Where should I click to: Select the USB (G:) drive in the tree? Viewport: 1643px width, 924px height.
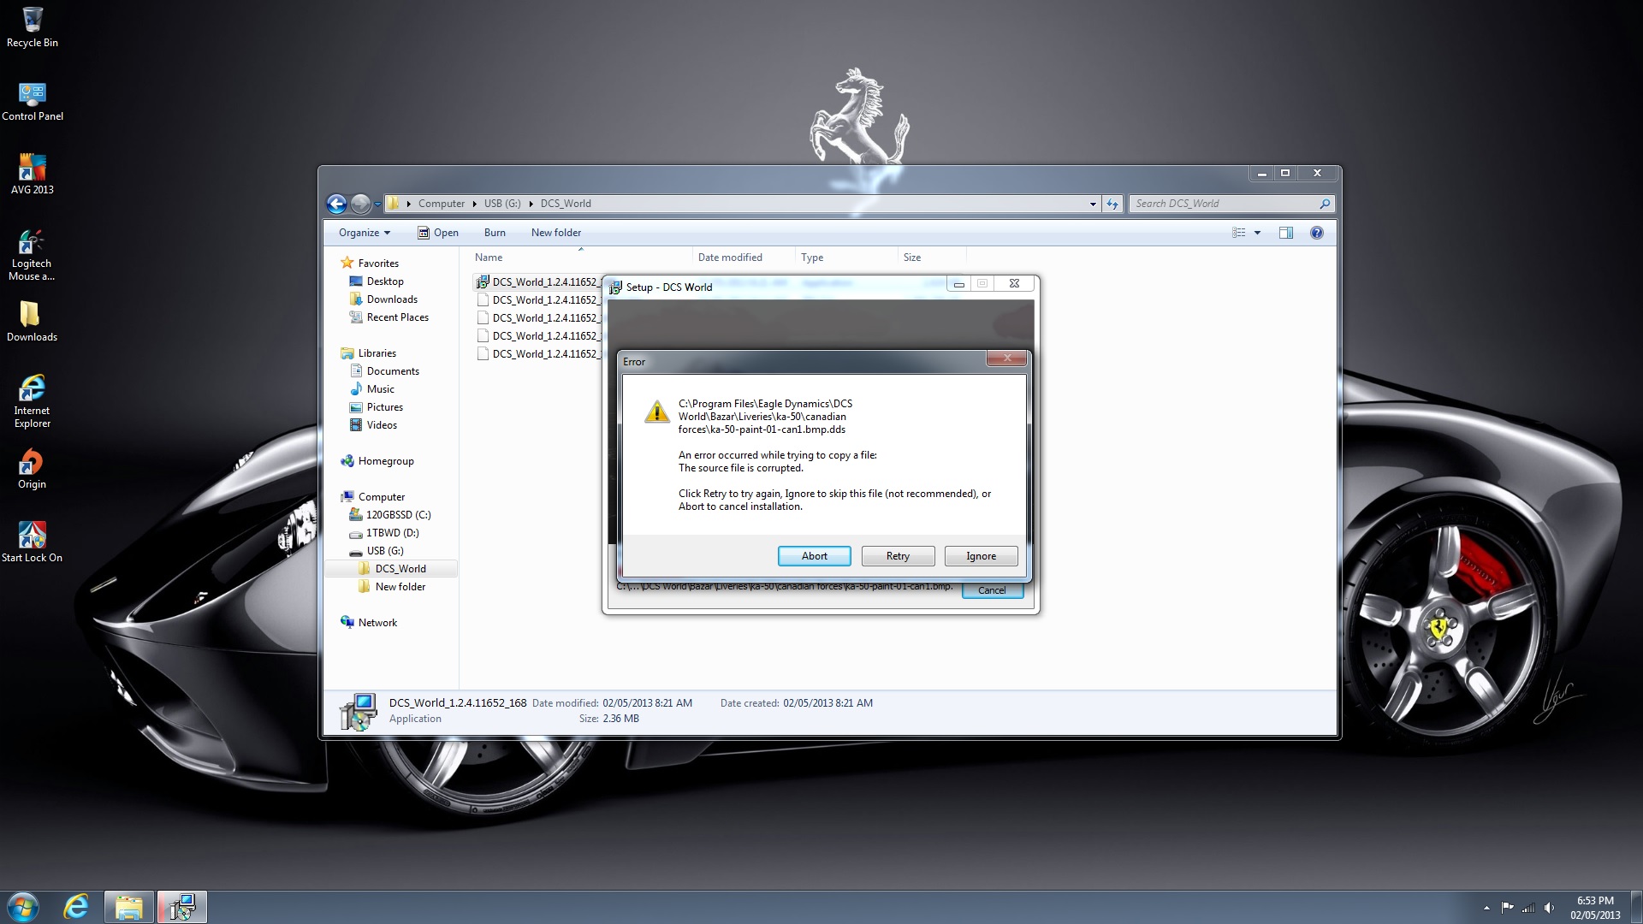pyautogui.click(x=377, y=551)
